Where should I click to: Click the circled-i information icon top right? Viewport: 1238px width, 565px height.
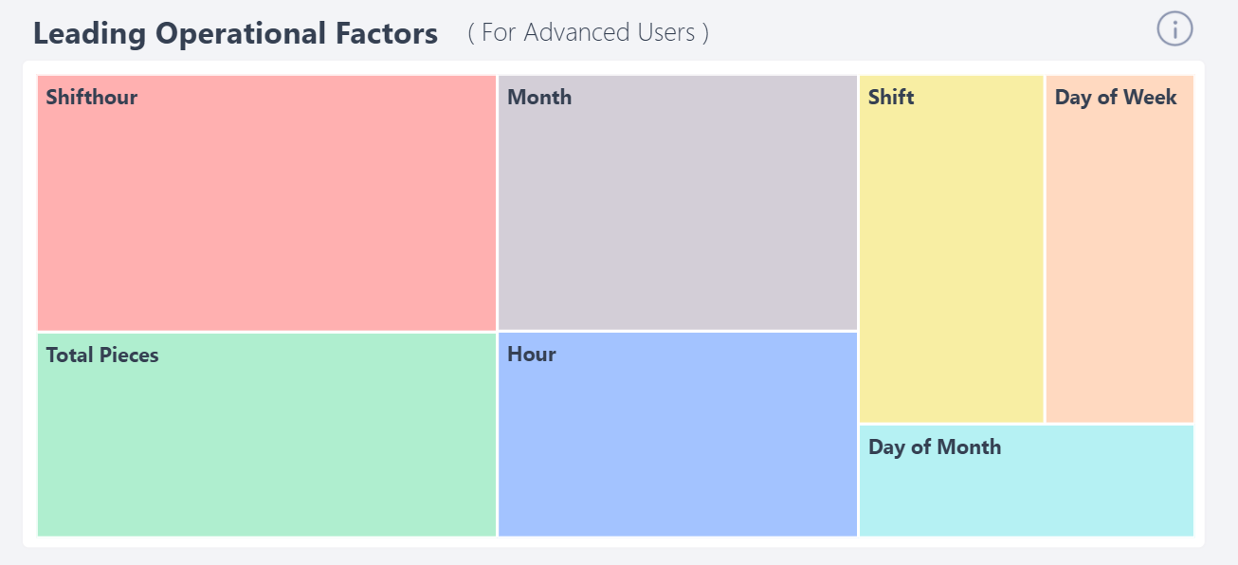pyautogui.click(x=1174, y=29)
